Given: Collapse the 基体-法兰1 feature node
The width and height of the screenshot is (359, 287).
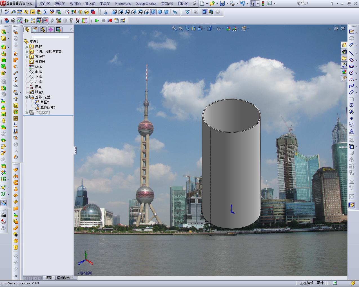Looking at the screenshot, I should click(26, 97).
